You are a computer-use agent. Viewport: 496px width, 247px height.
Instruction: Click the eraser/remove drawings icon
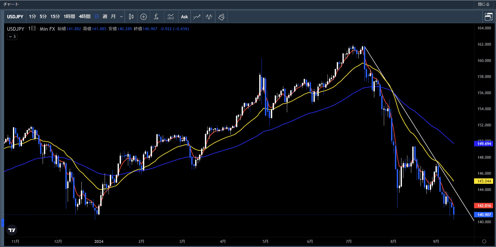[x=221, y=17]
